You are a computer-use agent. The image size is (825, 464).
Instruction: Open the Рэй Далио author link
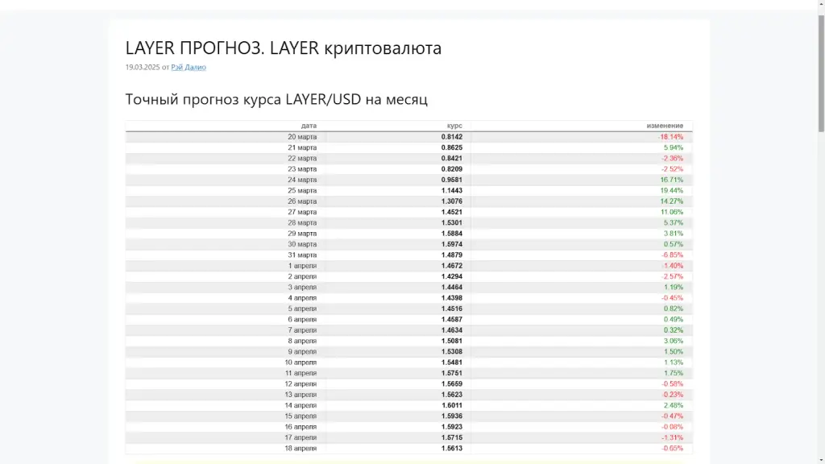[x=189, y=68]
